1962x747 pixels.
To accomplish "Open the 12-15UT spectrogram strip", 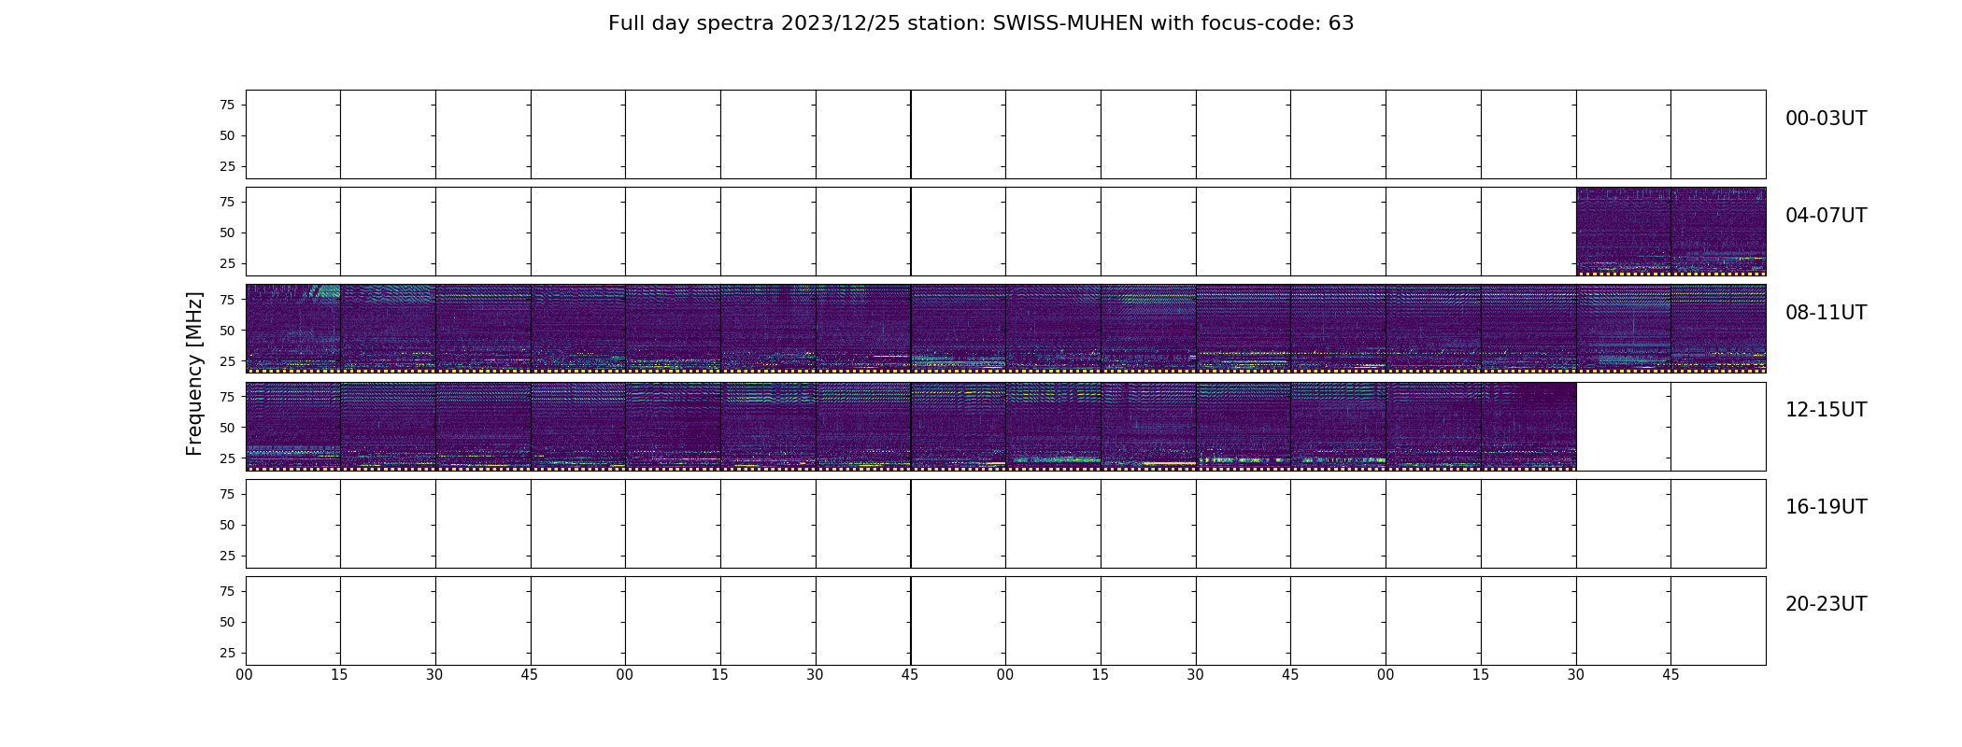I will 911,426.
